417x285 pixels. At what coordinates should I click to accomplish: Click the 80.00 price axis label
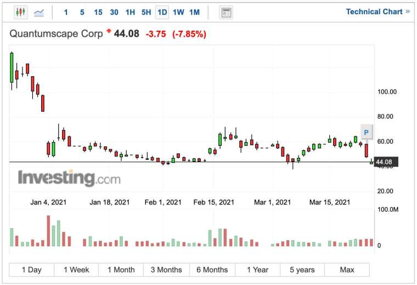pyautogui.click(x=385, y=116)
